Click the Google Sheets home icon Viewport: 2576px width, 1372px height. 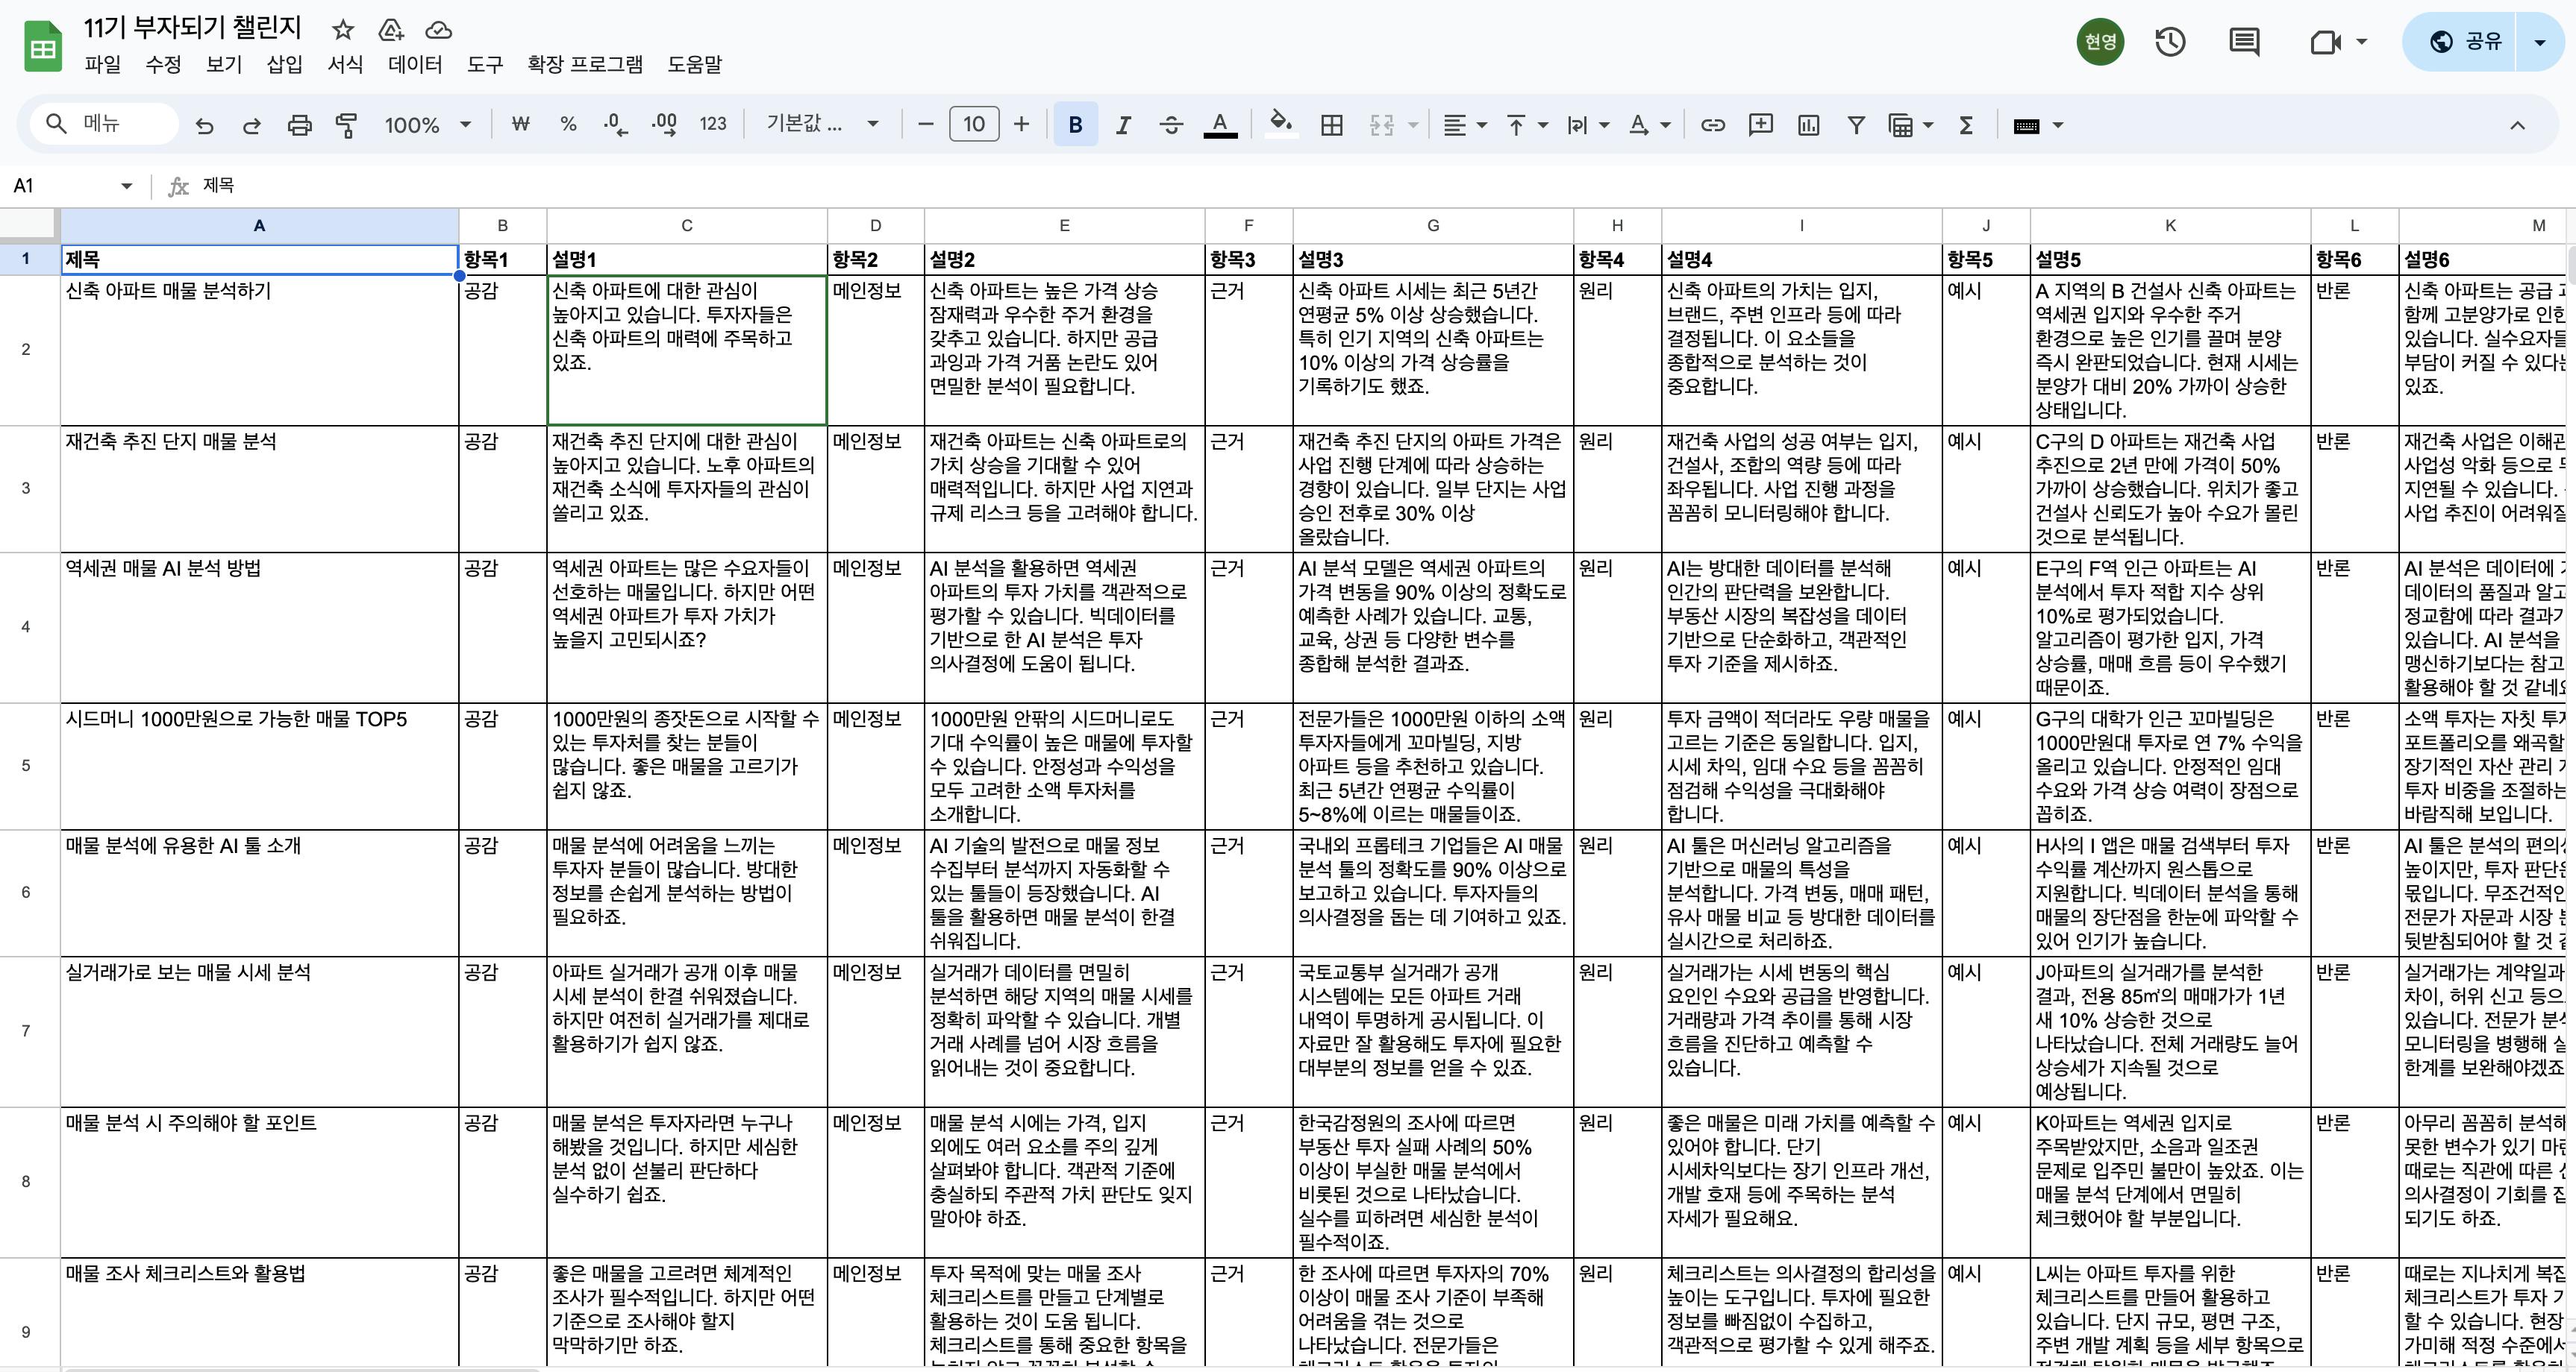(x=42, y=46)
